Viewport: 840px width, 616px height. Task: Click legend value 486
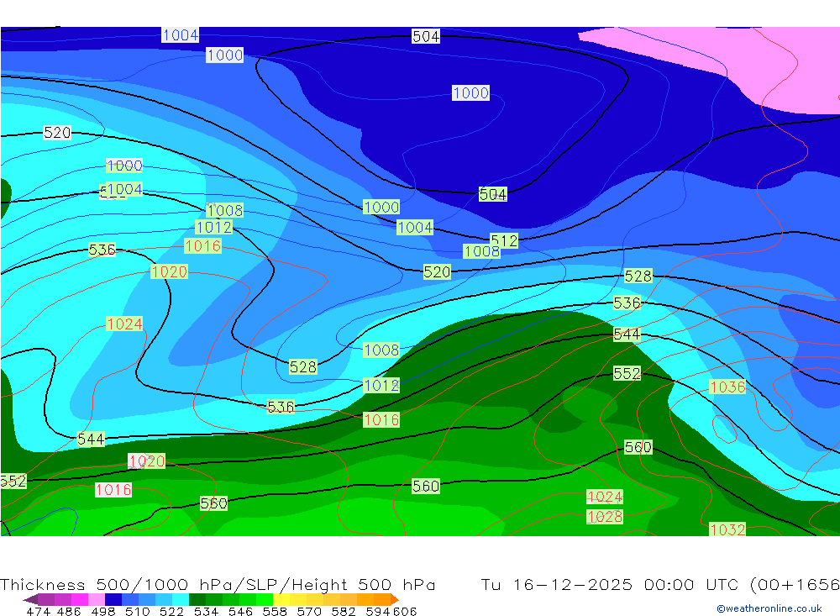(x=69, y=612)
